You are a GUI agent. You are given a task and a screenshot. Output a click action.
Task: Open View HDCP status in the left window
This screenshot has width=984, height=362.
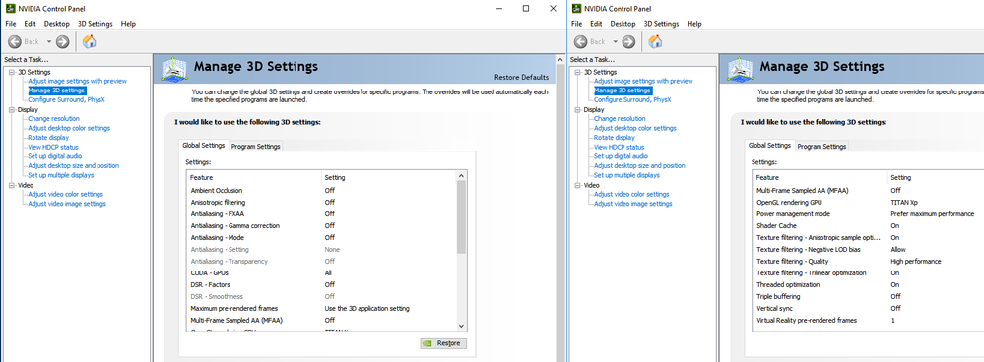pyautogui.click(x=53, y=147)
